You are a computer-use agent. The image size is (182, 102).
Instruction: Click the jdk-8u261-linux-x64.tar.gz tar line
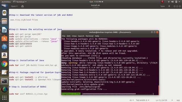pos(33,65)
